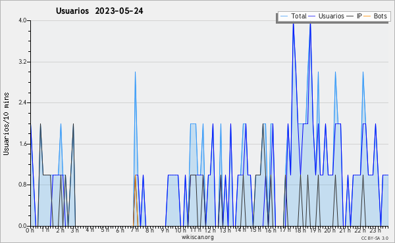Viewport: 395px width, 243px height.
Task: Click the '23 h' x-axis label
Action: (375, 231)
